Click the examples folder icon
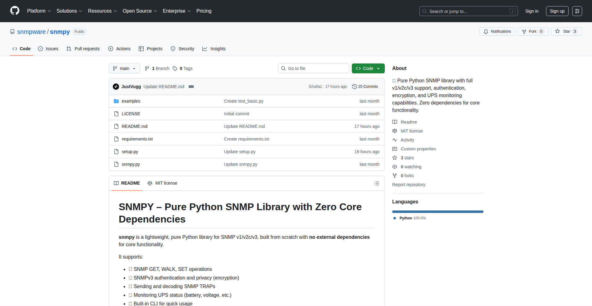 click(x=116, y=101)
